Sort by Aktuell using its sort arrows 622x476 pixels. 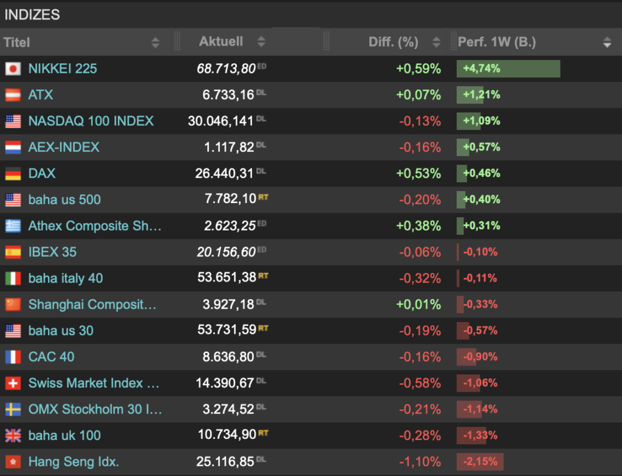(x=261, y=42)
